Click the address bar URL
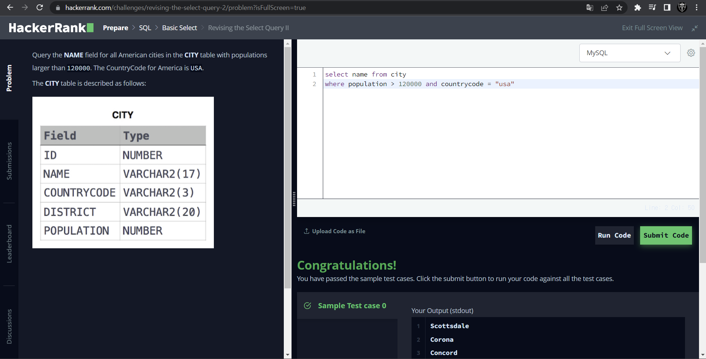The height and width of the screenshot is (359, 706). [x=186, y=8]
